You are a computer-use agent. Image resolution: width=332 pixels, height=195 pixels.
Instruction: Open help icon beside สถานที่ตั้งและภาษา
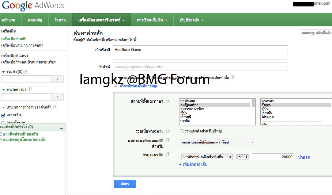point(168,101)
